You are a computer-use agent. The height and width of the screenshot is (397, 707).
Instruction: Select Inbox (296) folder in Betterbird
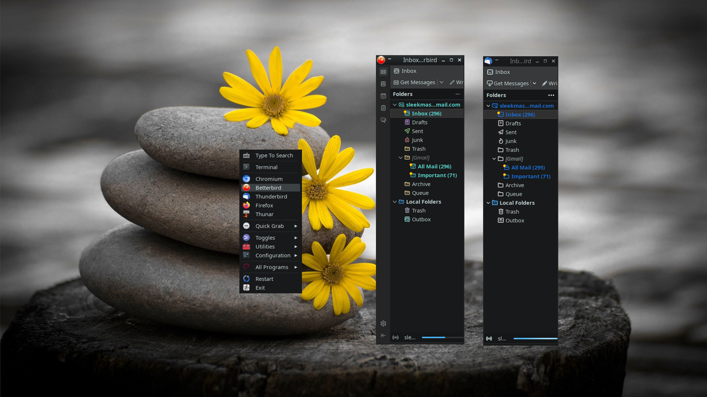click(426, 114)
